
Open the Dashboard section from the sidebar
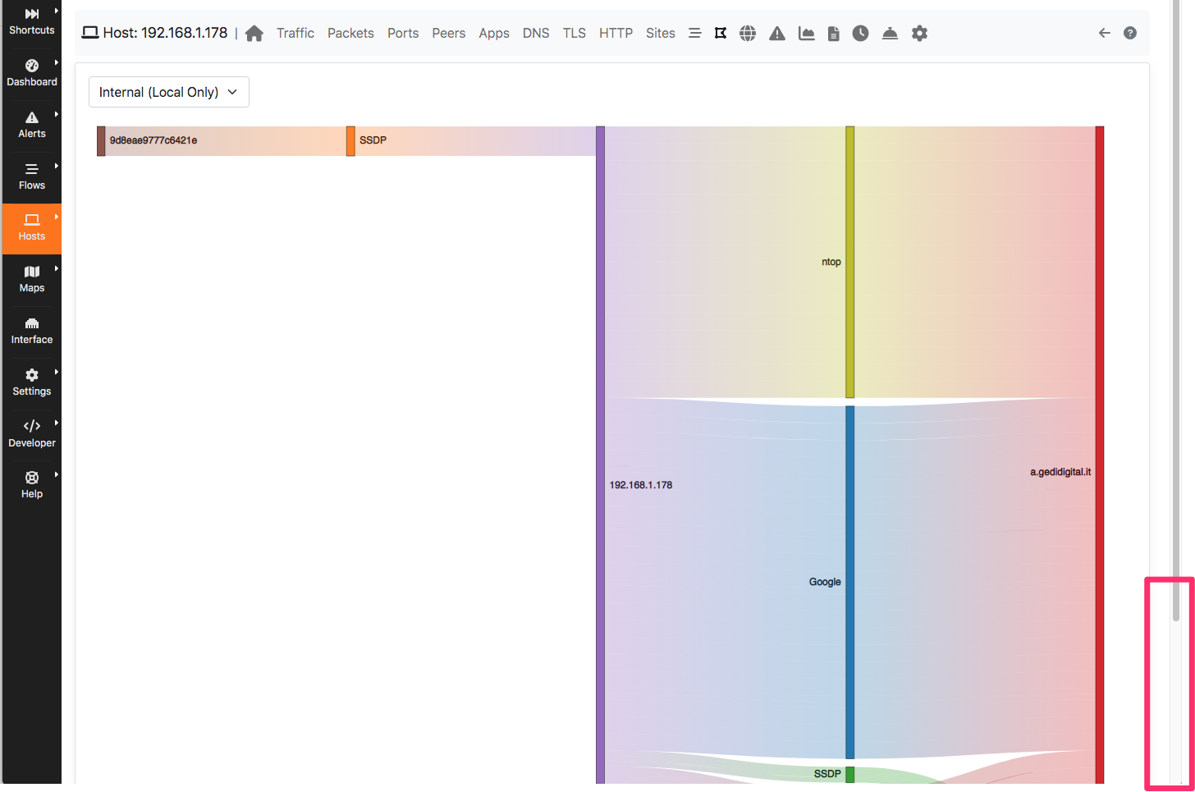click(31, 72)
